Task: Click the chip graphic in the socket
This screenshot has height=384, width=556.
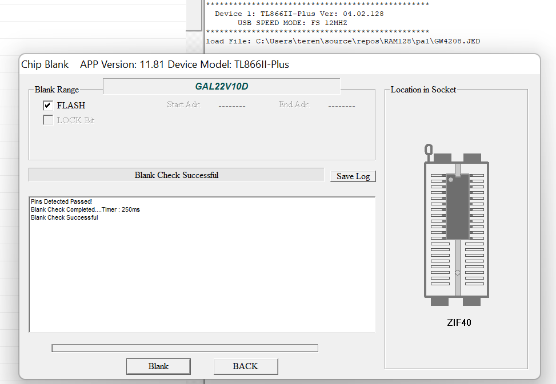Action: [457, 205]
